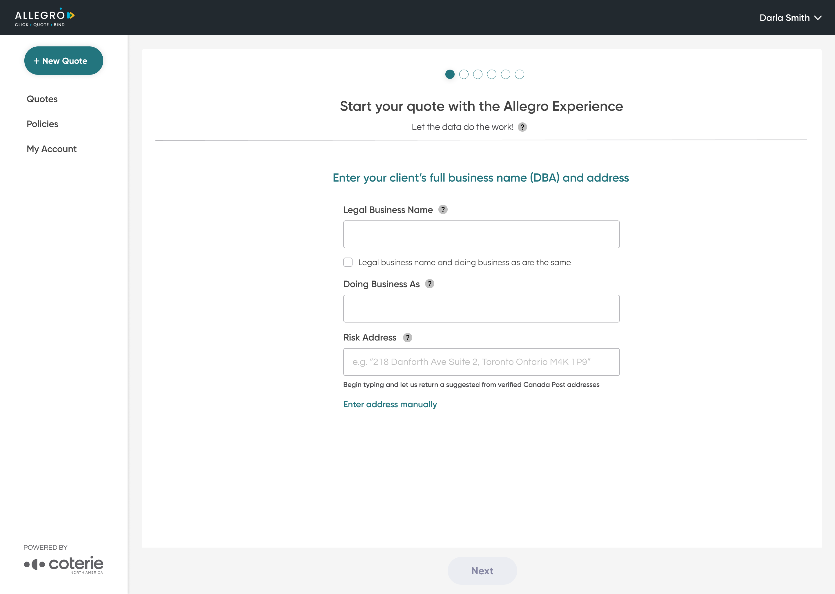This screenshot has width=835, height=594.
Task: Click help icon next to Legal Business Name
Action: (x=443, y=210)
